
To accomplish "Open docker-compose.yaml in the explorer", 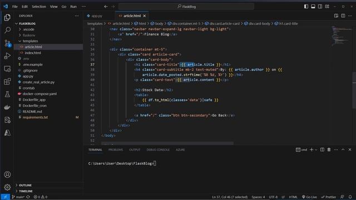I will click(48, 94).
